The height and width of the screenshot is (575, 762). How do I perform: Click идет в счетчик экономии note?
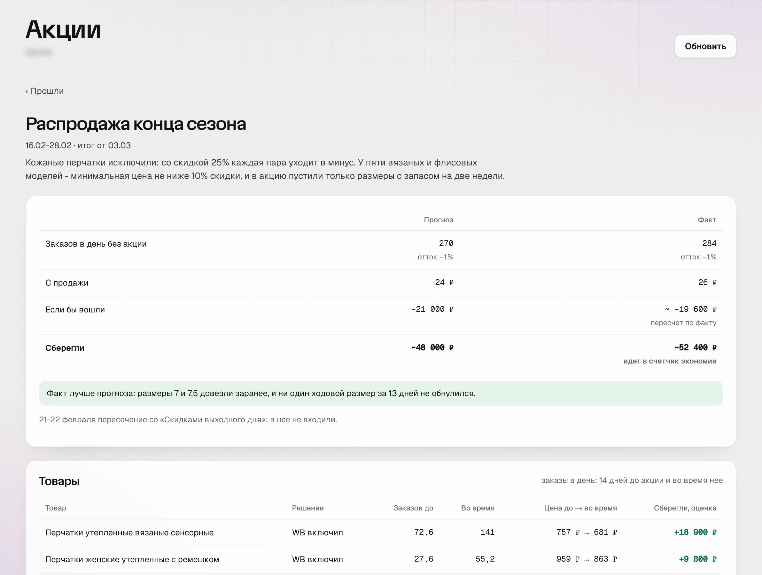[x=670, y=361]
